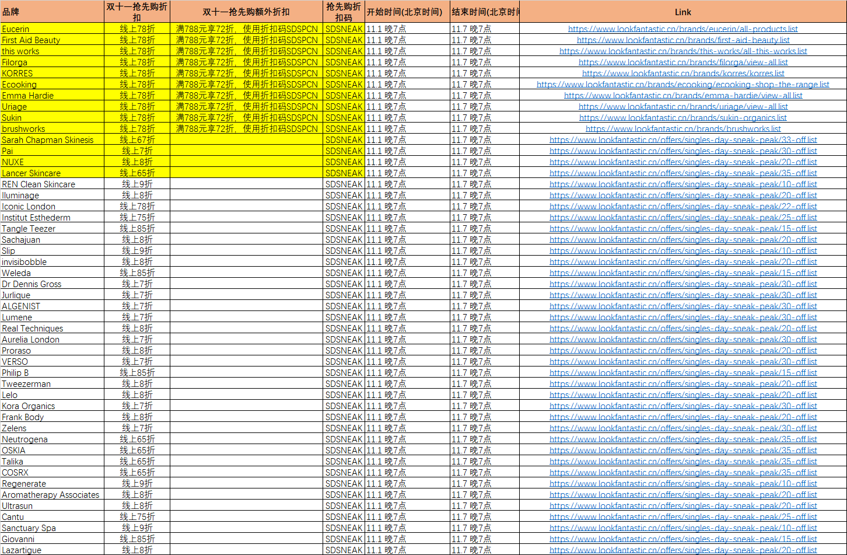Image resolution: width=847 pixels, height=555 pixels.
Task: Open the Filorga view-all link
Action: [683, 62]
